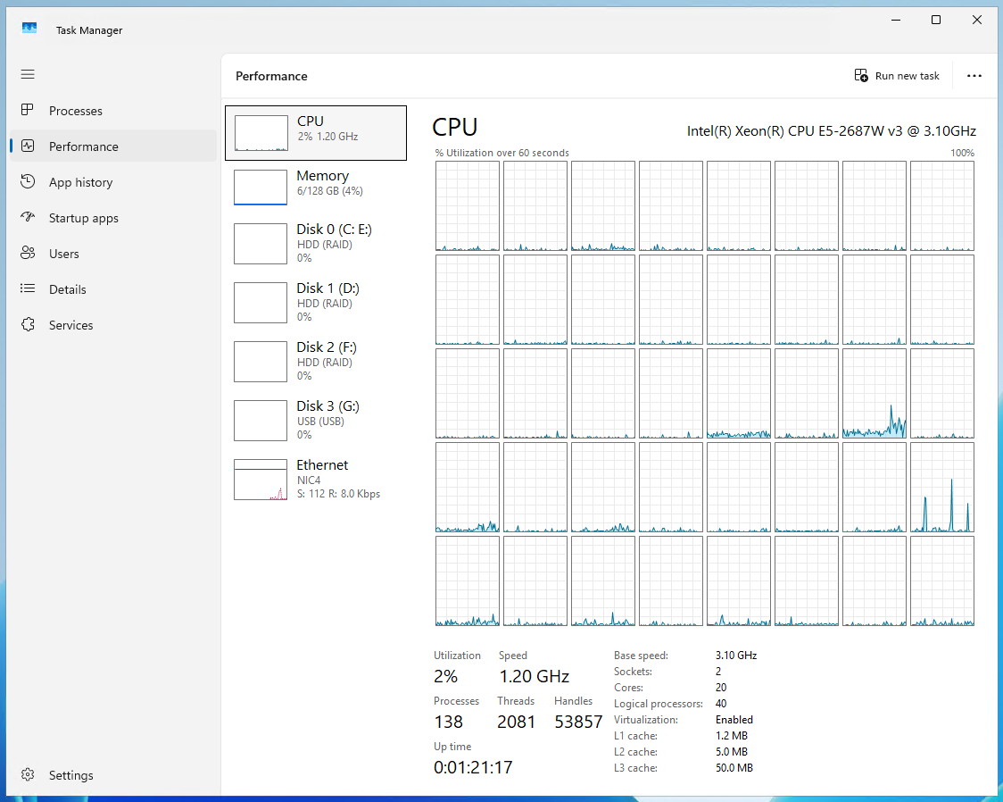The image size is (1003, 802).
Task: Minimize the Task Manager window
Action: click(x=896, y=20)
